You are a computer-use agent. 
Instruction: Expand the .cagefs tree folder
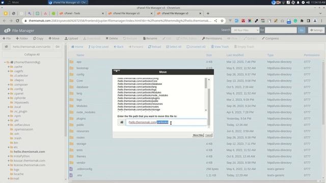coord(9,71)
